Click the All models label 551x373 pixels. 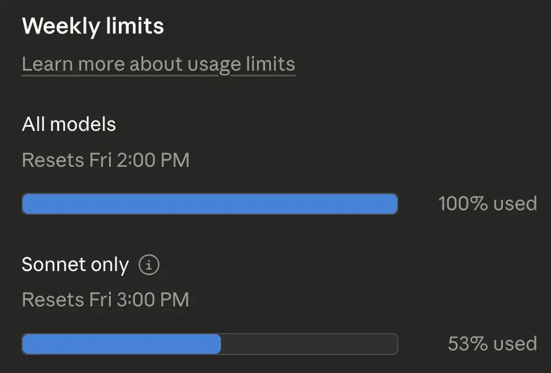point(69,125)
